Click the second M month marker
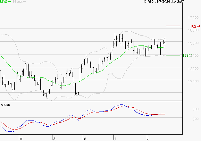Screen dimensions: 201x141 pyautogui.click(x=85, y=139)
